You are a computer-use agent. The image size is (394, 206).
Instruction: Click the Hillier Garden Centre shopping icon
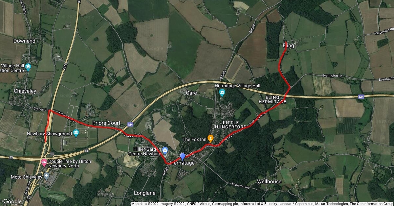click(165, 151)
